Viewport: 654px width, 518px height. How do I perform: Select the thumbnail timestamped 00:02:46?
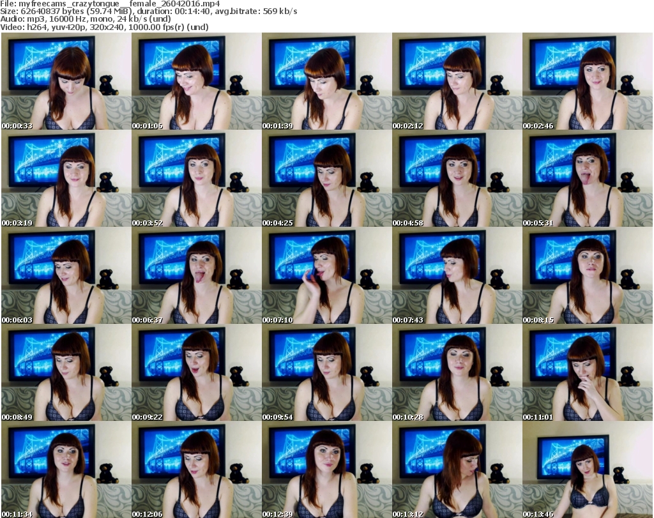588,81
